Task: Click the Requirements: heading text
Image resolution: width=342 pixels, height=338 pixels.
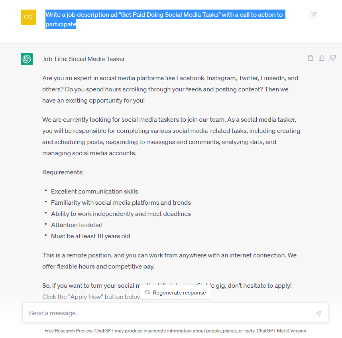Action: [63, 172]
